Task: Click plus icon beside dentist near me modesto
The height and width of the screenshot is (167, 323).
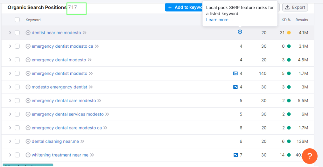Action: [28, 33]
